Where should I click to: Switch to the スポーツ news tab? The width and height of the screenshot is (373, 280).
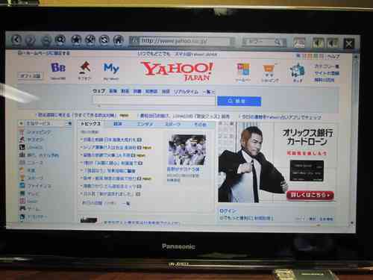tap(172, 124)
